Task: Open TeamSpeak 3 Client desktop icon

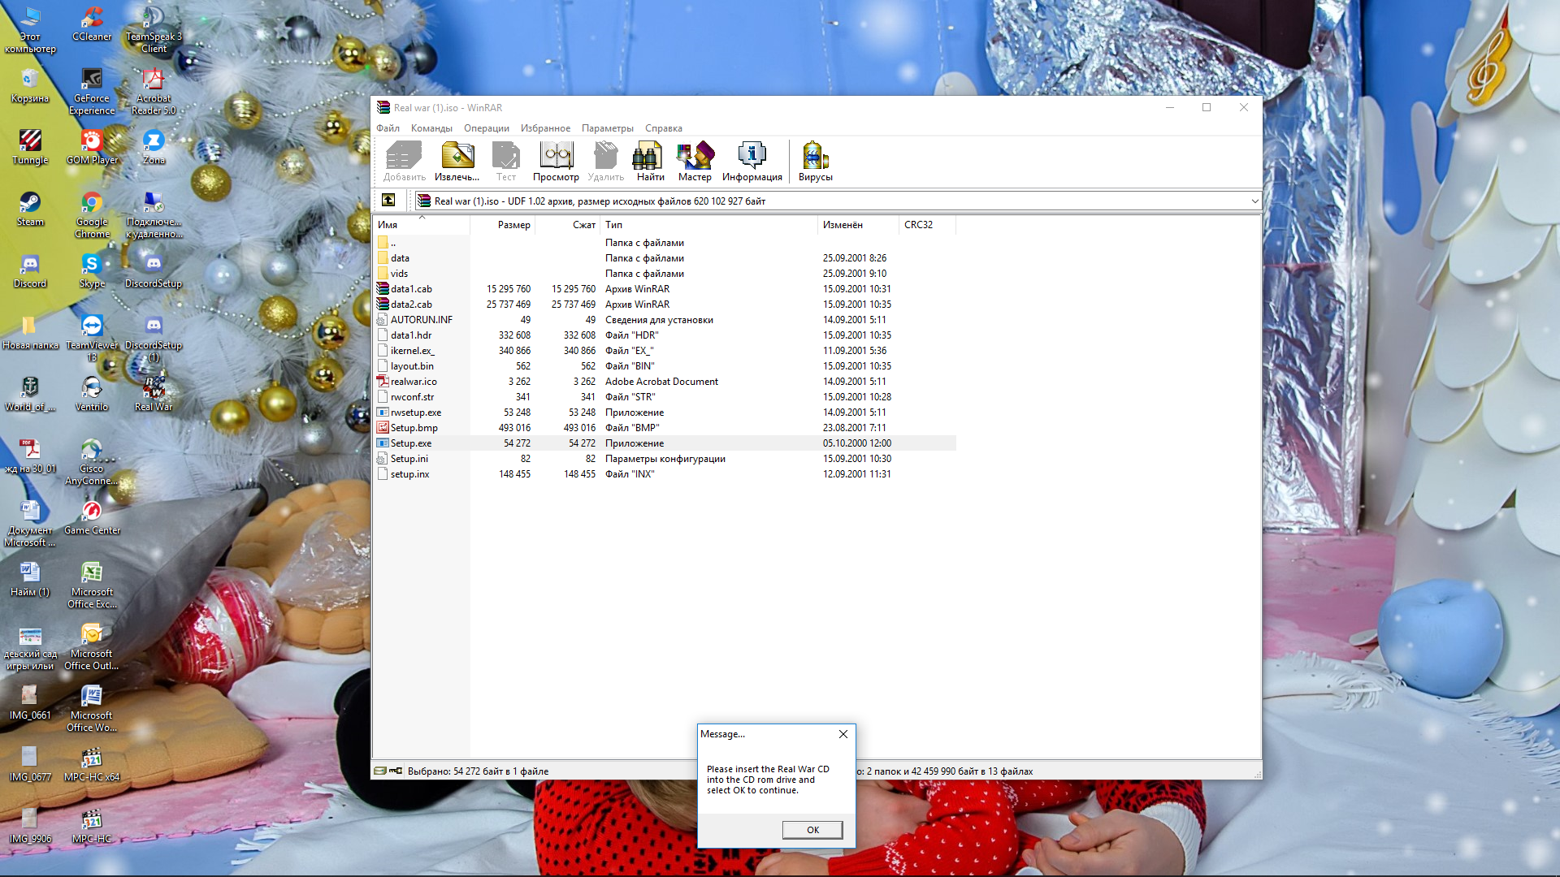Action: 154,29
